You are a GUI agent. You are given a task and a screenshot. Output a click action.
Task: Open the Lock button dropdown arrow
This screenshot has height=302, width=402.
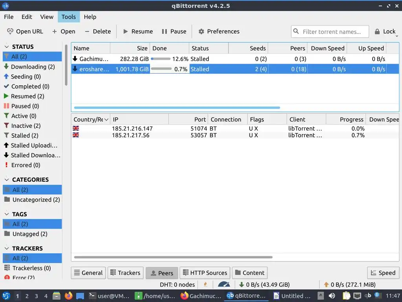[x=397, y=36]
